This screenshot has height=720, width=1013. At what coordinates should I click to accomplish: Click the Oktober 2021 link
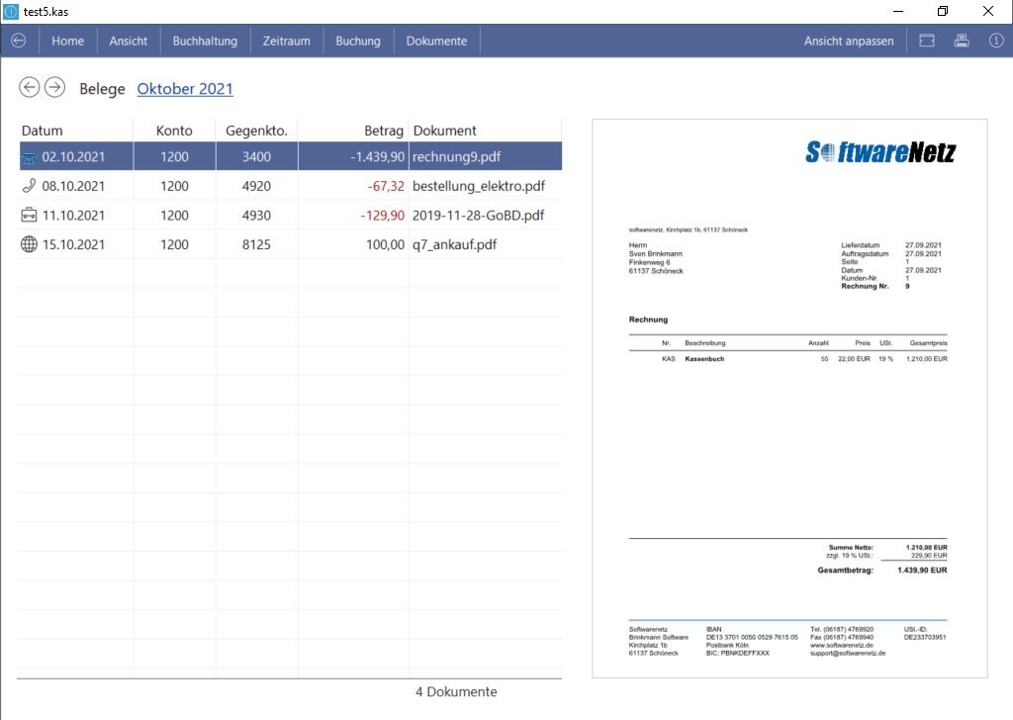(185, 89)
